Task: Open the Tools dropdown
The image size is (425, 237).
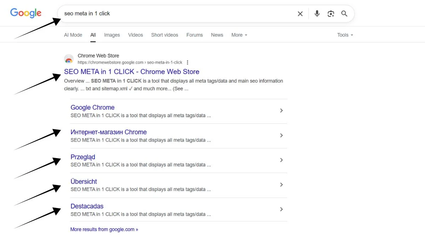Action: [x=345, y=35]
